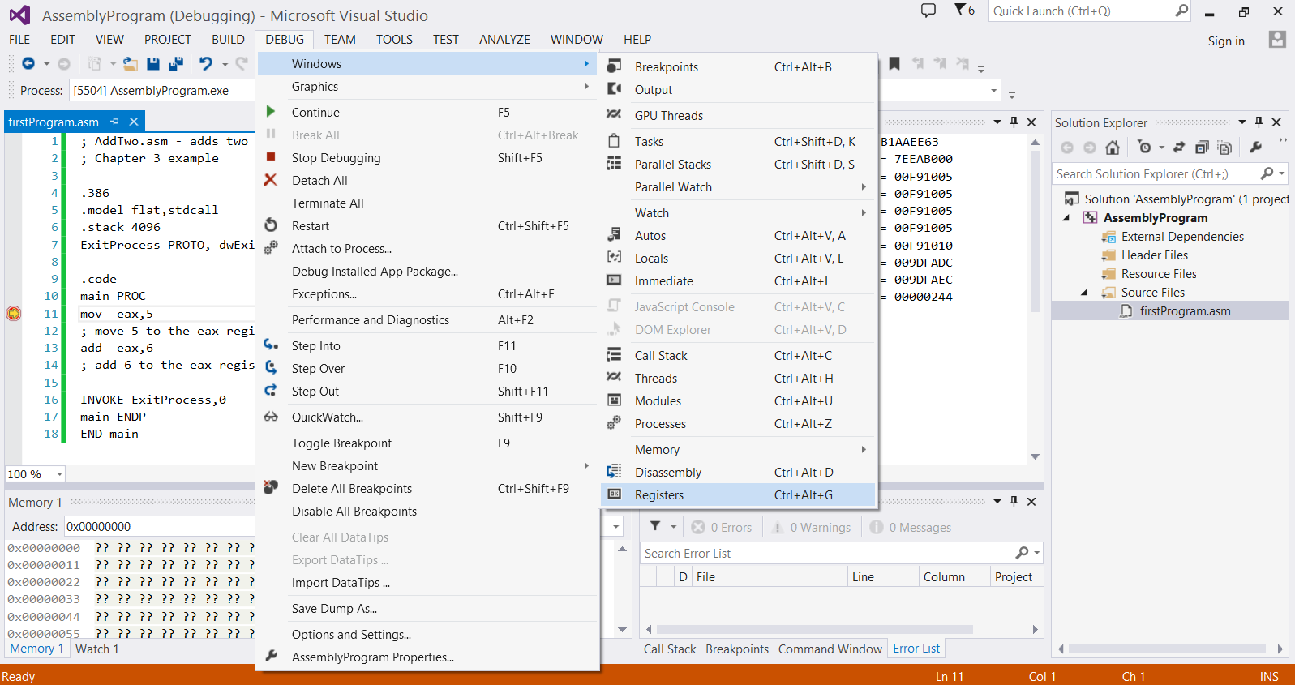Collapse the AssemblyProgram project node

(x=1066, y=217)
